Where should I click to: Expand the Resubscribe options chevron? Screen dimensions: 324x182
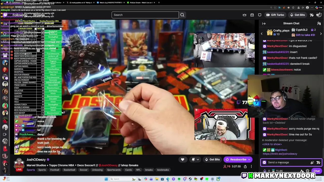pos(249,160)
